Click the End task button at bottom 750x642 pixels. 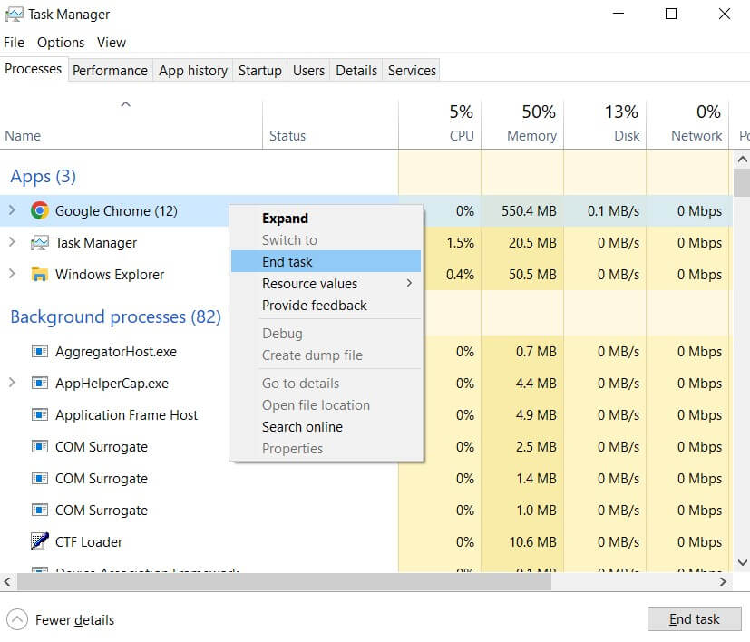(694, 619)
